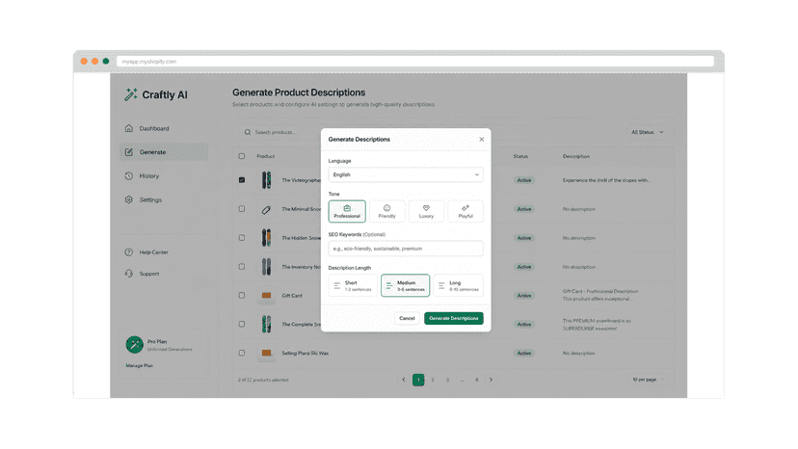798x449 pixels.
Task: Close the Generate Descriptions dialog
Action: point(482,139)
